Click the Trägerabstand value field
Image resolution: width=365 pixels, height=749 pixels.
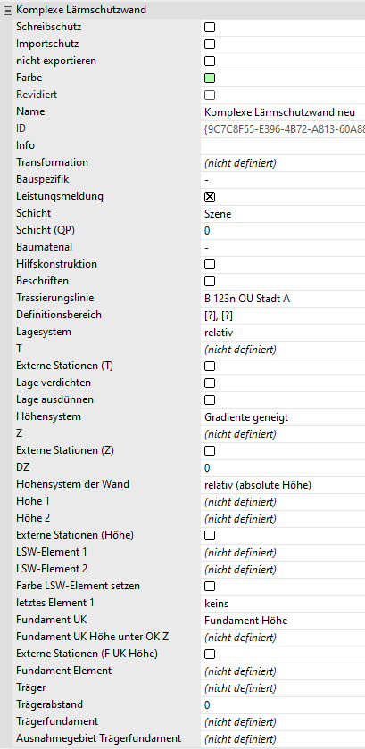pos(283,705)
